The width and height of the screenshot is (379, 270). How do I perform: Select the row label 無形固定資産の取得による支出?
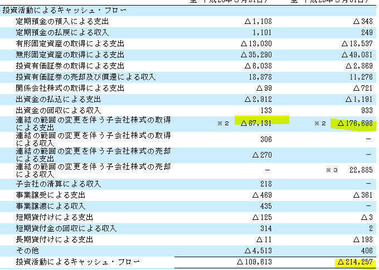70,55
